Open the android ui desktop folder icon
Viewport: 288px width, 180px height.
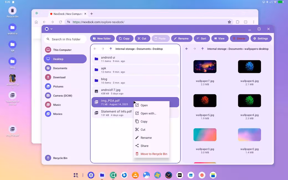[x=12, y=27]
